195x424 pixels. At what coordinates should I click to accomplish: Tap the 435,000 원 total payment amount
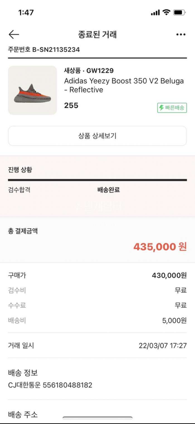160,247
